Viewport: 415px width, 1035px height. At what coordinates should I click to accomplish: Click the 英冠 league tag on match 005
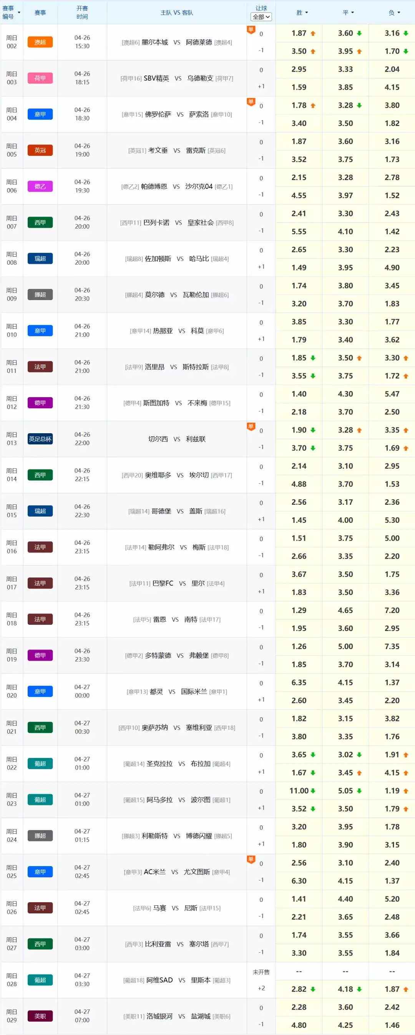(40, 150)
